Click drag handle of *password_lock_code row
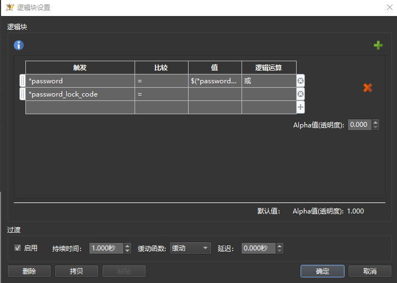This screenshot has height=283, width=397. coord(23,94)
